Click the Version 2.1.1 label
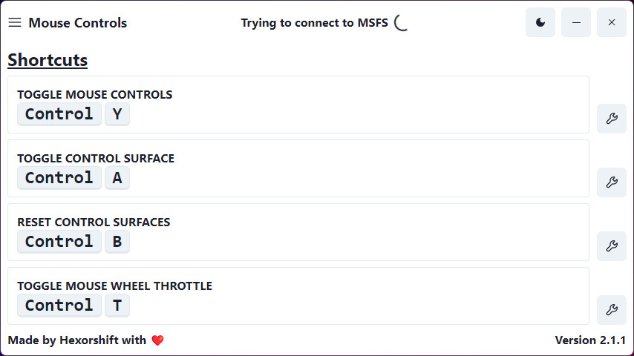This screenshot has height=356, width=634. [x=590, y=340]
